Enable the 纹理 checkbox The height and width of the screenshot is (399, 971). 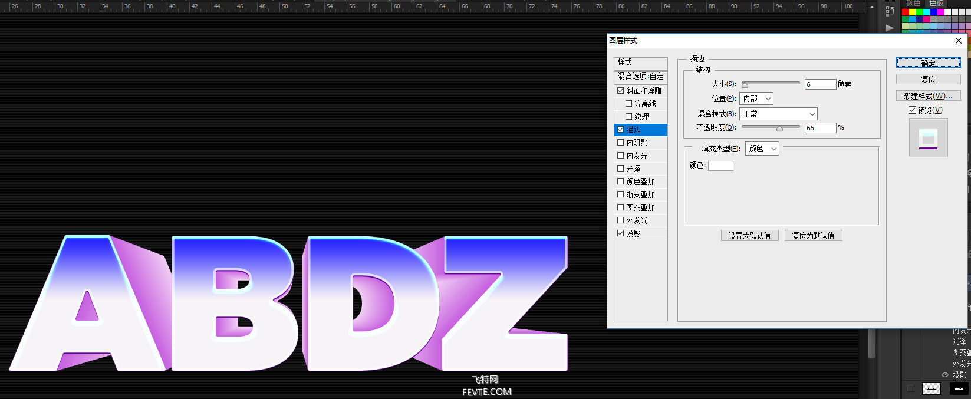click(629, 117)
